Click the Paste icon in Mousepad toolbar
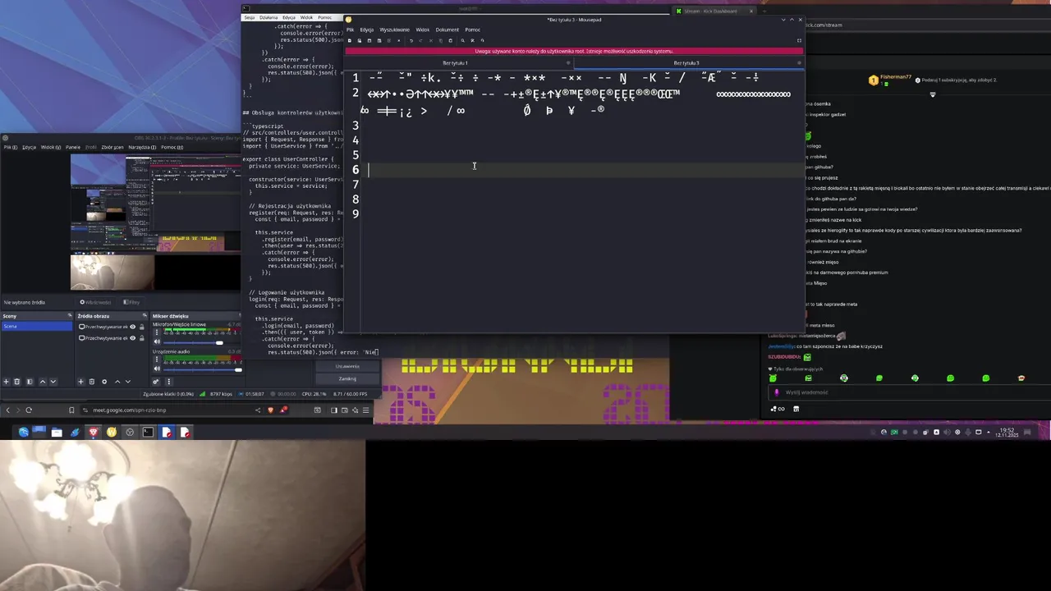Screen dimensions: 1051x591 [451, 40]
